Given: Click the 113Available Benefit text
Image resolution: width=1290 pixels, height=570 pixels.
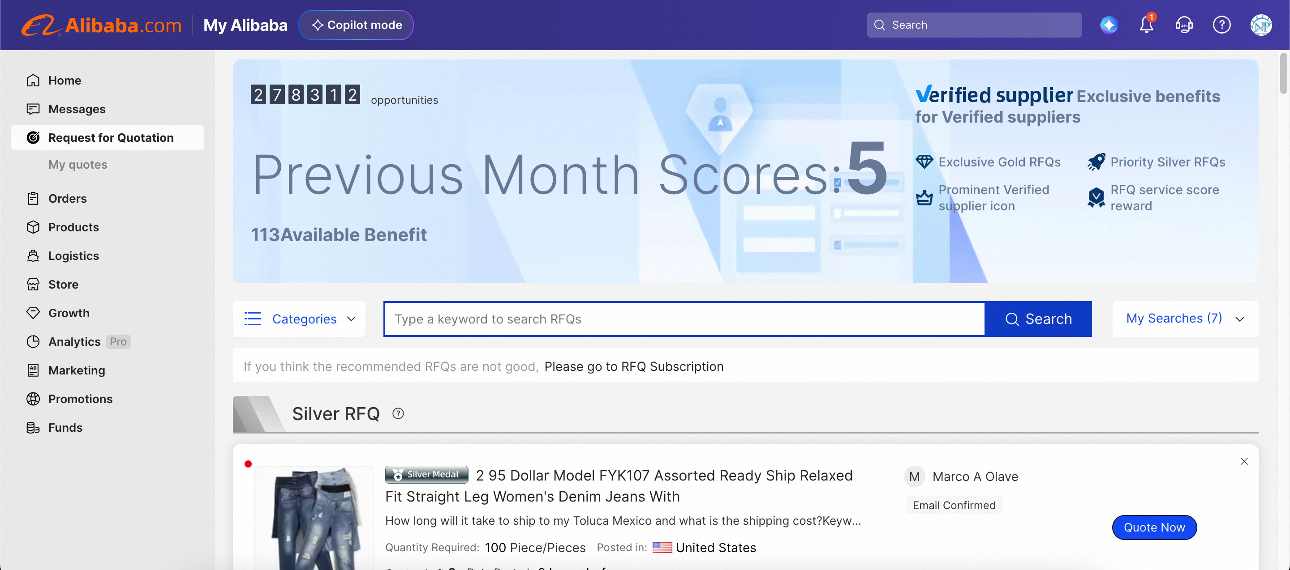Looking at the screenshot, I should point(339,235).
